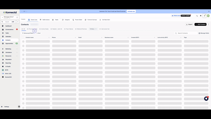Switch to Bulk Actions tab
The width and height of the screenshot is (211, 119).
[45, 20]
